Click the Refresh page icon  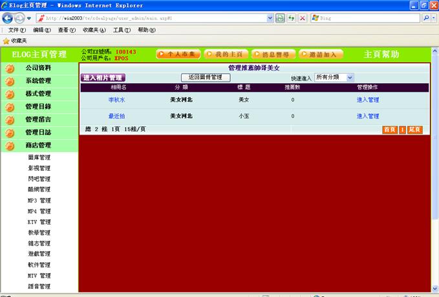pos(292,18)
